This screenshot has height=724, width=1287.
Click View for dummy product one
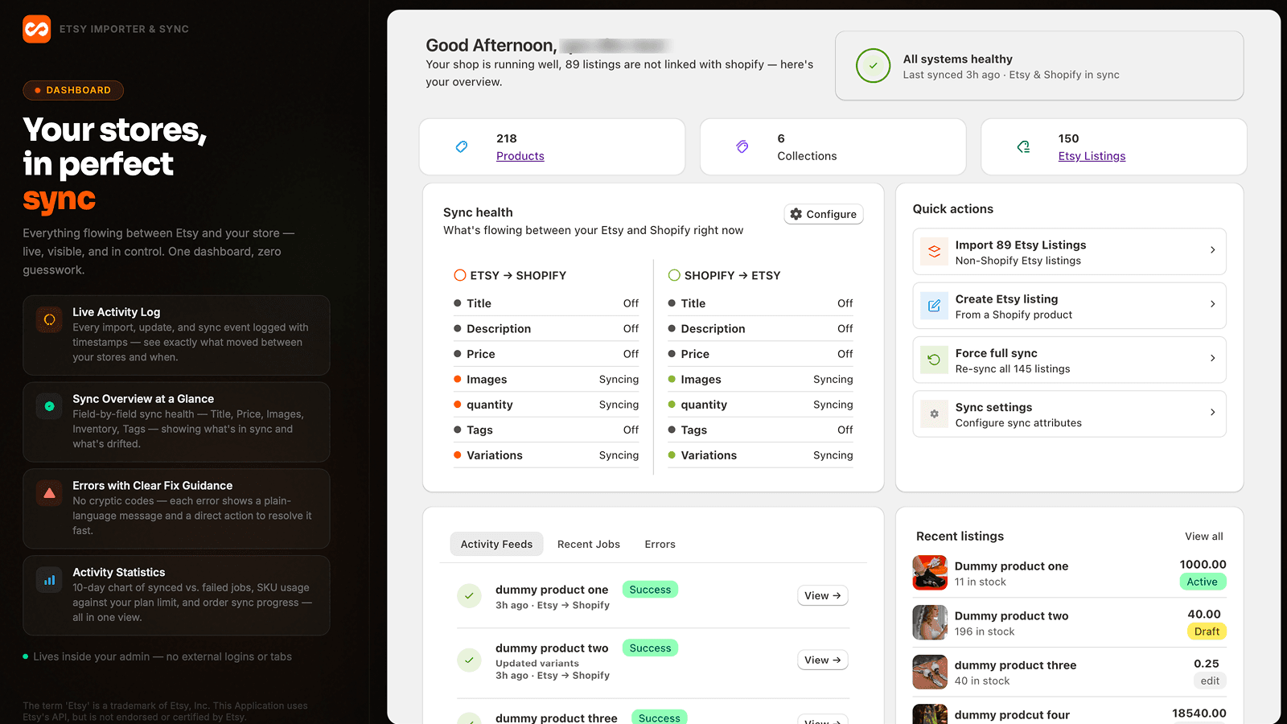(x=822, y=595)
